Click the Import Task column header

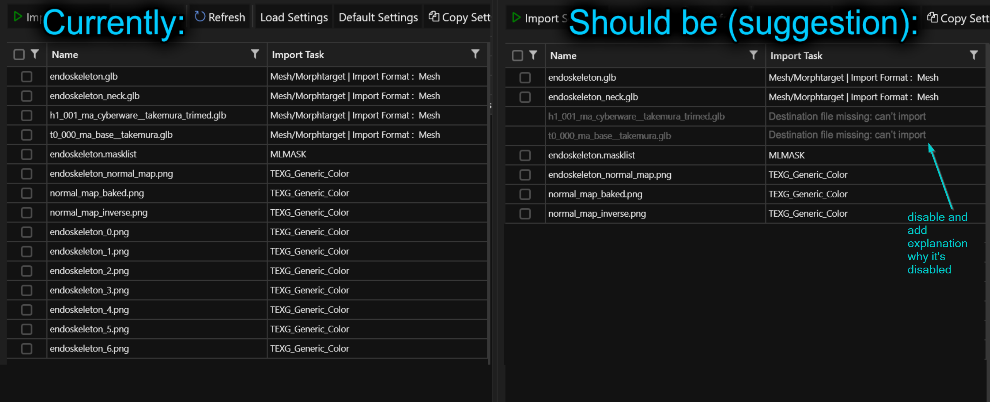[298, 54]
